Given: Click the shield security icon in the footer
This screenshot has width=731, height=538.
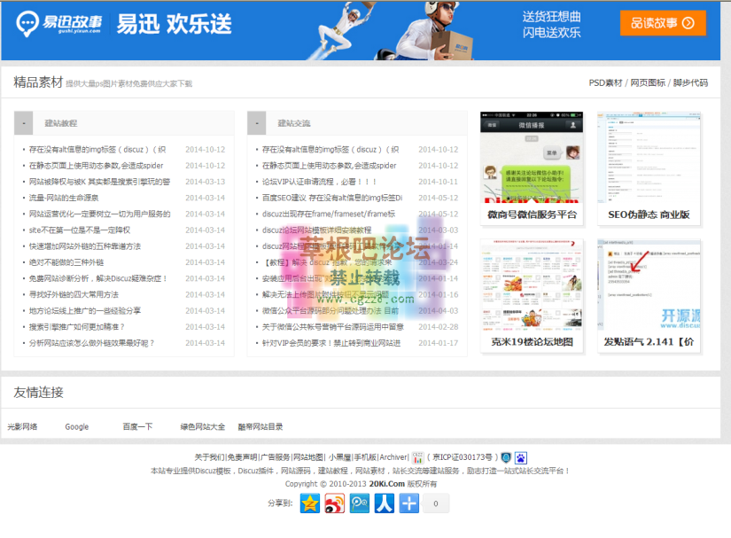Looking at the screenshot, I should [x=506, y=457].
